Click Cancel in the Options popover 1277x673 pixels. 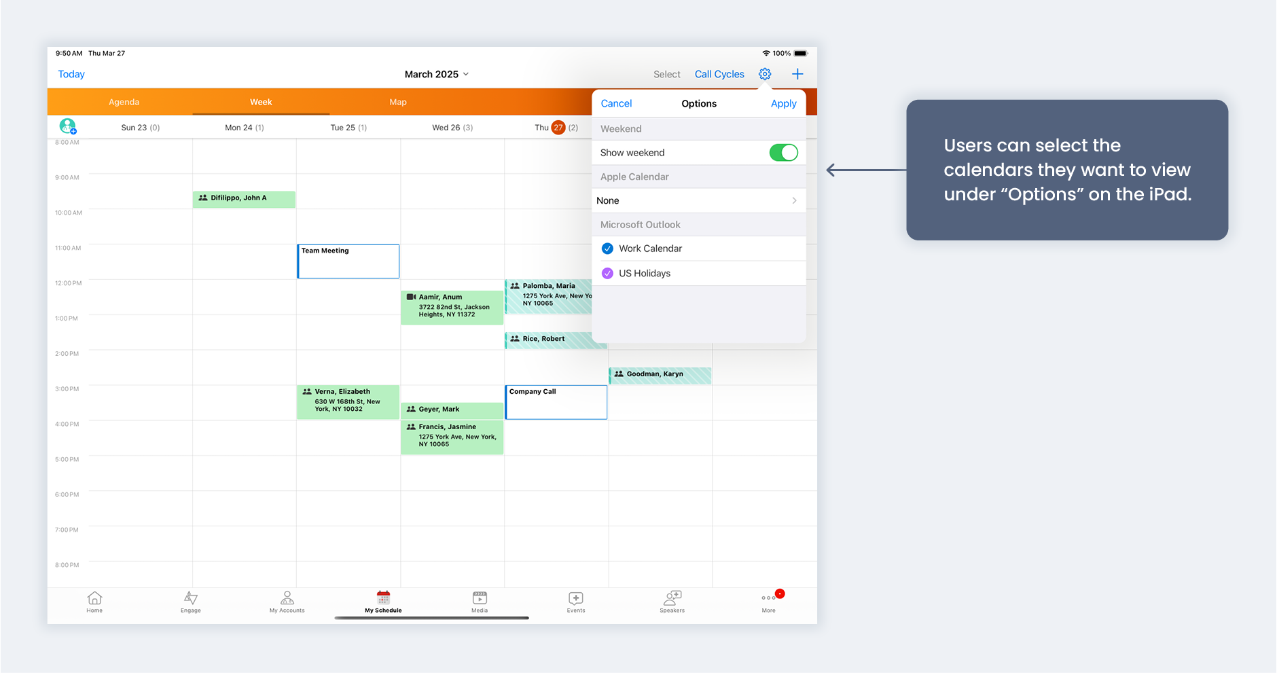(616, 103)
